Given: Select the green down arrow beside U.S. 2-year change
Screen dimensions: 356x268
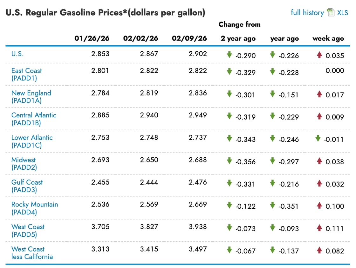Looking at the screenshot, I should [229, 55].
